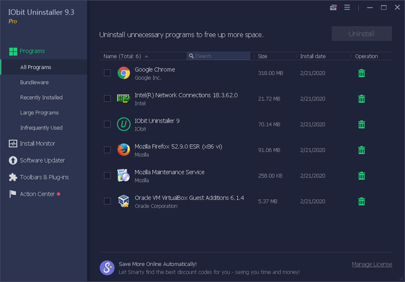Click the Action Center flag icon
The width and height of the screenshot is (405, 282).
[13, 193]
